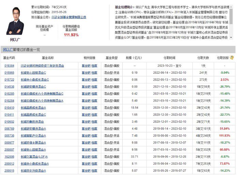Screen dimensions: 237x177
Task: Click the fund manager's portrait photo
Action: click(15, 21)
